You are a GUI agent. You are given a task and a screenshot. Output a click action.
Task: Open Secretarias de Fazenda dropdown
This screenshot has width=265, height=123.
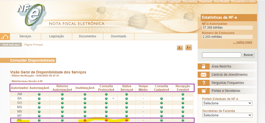[227, 115]
